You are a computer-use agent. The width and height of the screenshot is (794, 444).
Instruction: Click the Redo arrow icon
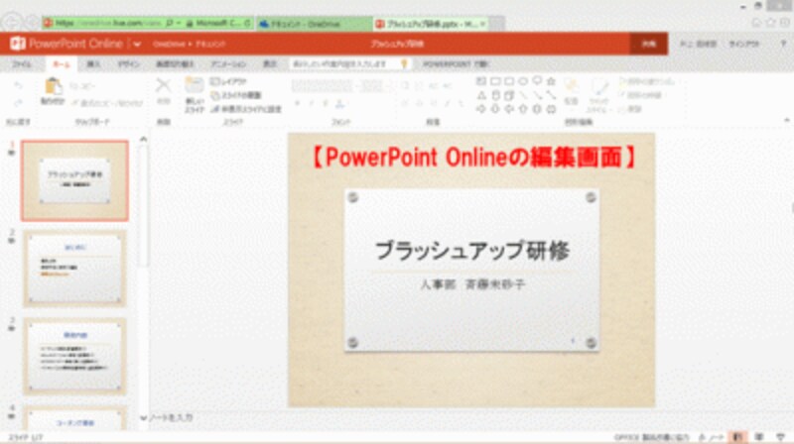click(x=18, y=103)
